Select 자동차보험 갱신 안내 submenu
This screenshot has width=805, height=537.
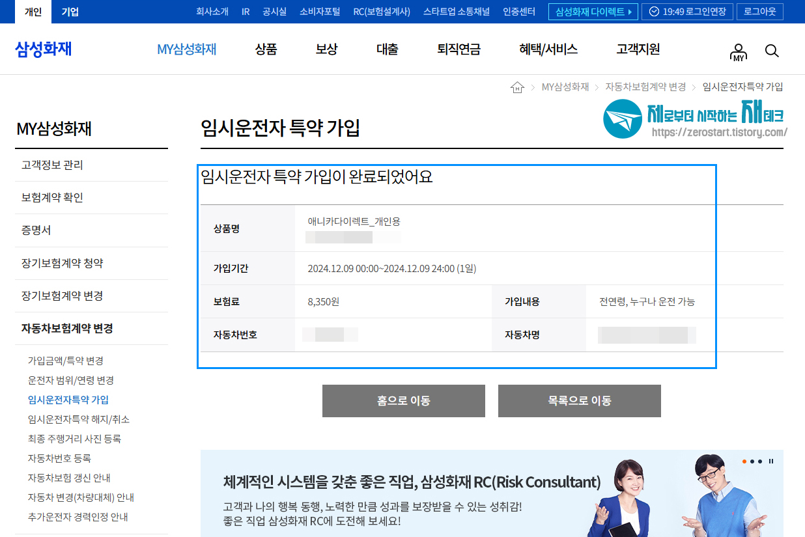[x=69, y=478]
